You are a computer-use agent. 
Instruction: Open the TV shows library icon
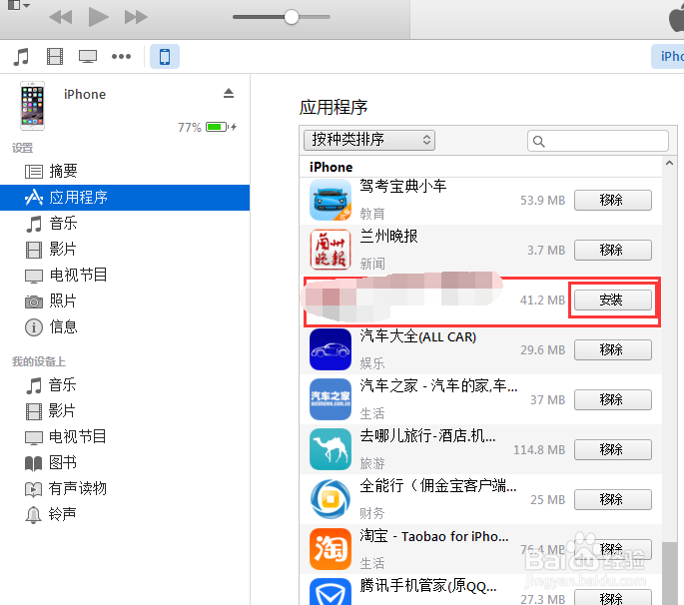[88, 57]
